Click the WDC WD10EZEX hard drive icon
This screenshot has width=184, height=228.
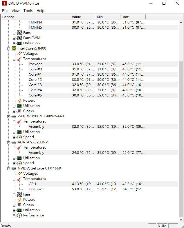tap(14, 116)
